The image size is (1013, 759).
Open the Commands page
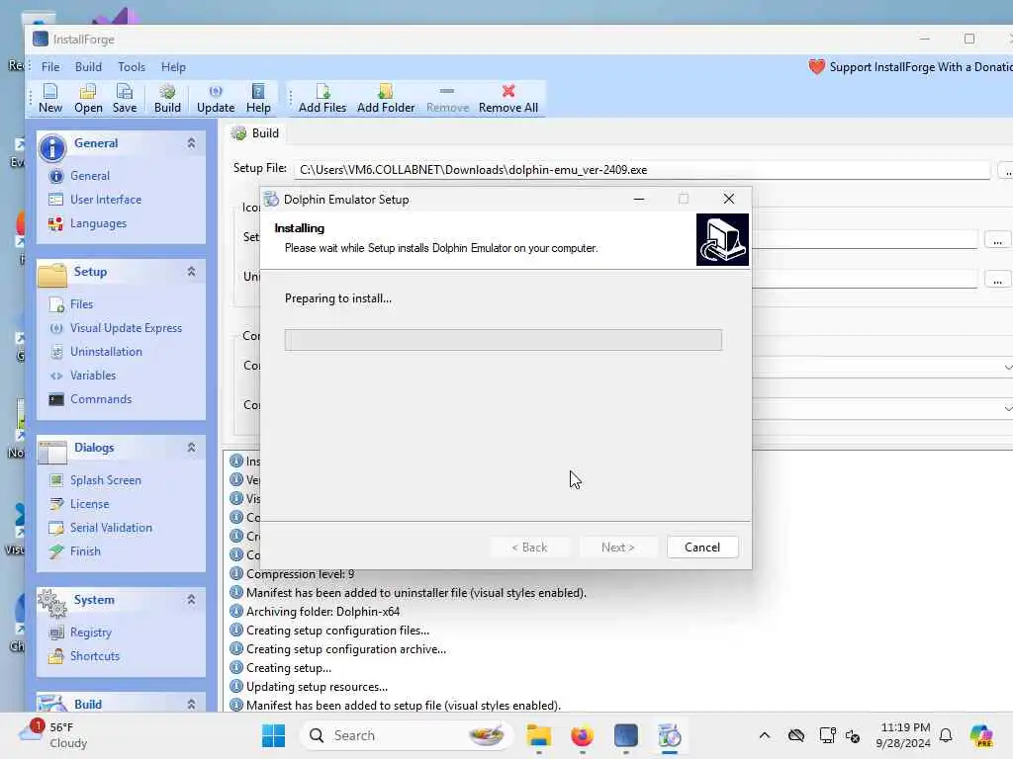(x=101, y=399)
